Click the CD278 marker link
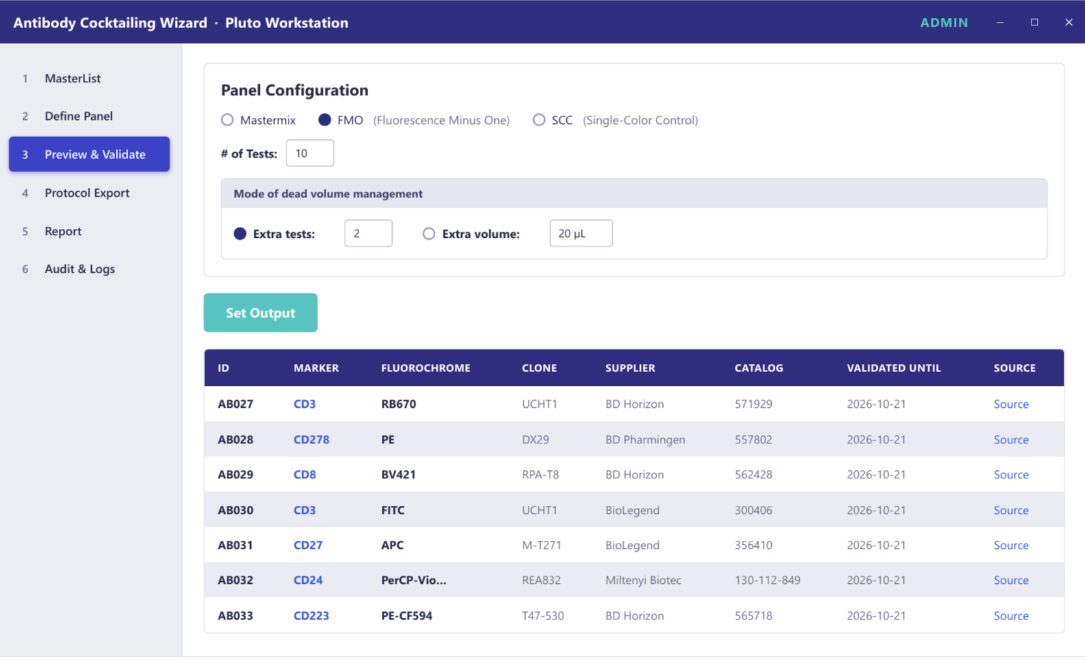The height and width of the screenshot is (660, 1085). click(x=311, y=439)
